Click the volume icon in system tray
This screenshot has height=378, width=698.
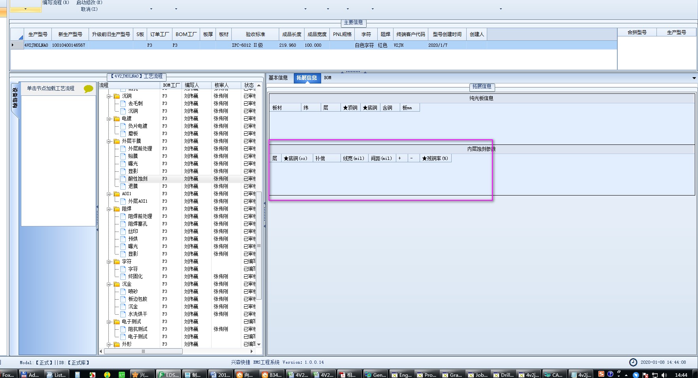click(x=664, y=375)
